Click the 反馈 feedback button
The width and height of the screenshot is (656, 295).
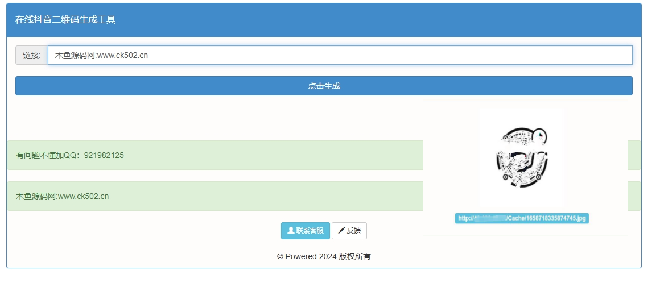click(349, 231)
